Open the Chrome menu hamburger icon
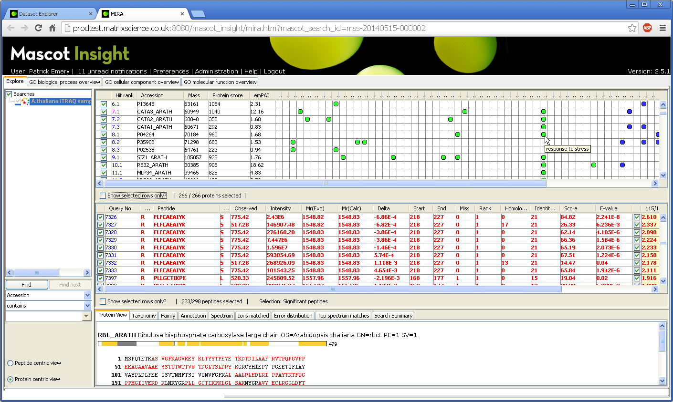673x402 pixels. [x=662, y=28]
